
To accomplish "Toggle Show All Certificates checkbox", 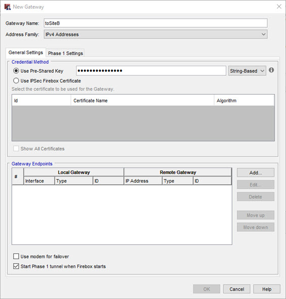I will click(16, 149).
